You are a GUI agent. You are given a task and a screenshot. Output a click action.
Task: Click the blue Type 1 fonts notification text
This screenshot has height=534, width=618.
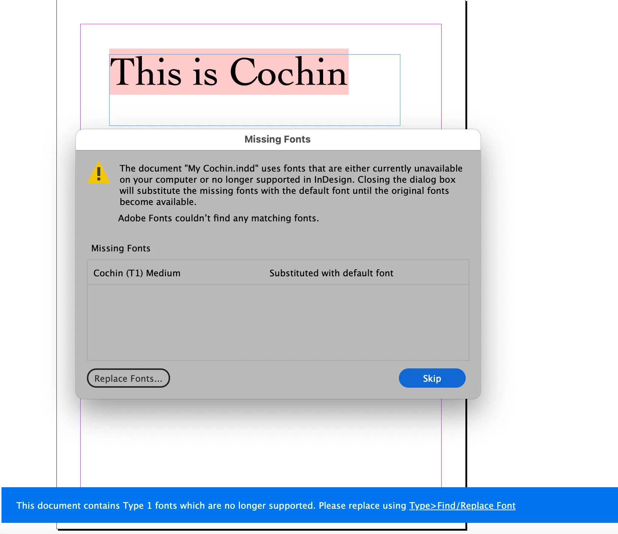coord(211,505)
